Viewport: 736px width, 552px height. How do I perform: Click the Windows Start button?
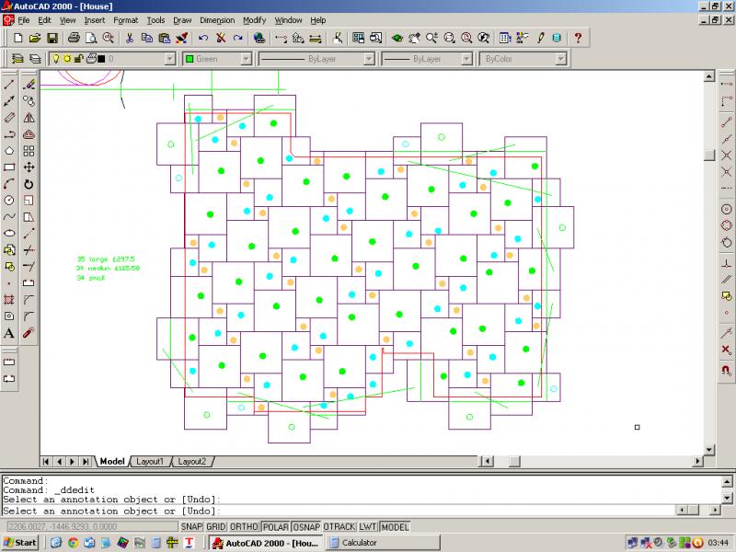[x=19, y=543]
